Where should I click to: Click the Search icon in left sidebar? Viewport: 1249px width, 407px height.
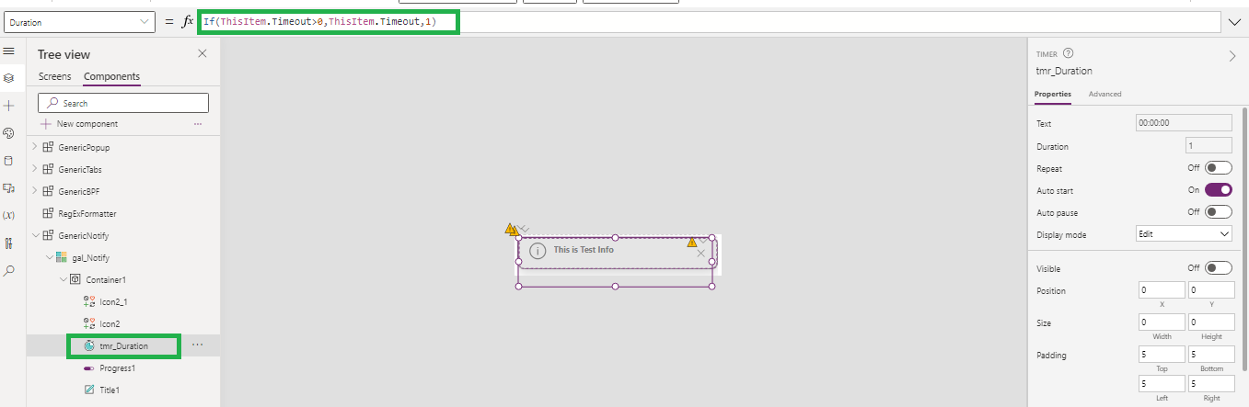click(9, 271)
